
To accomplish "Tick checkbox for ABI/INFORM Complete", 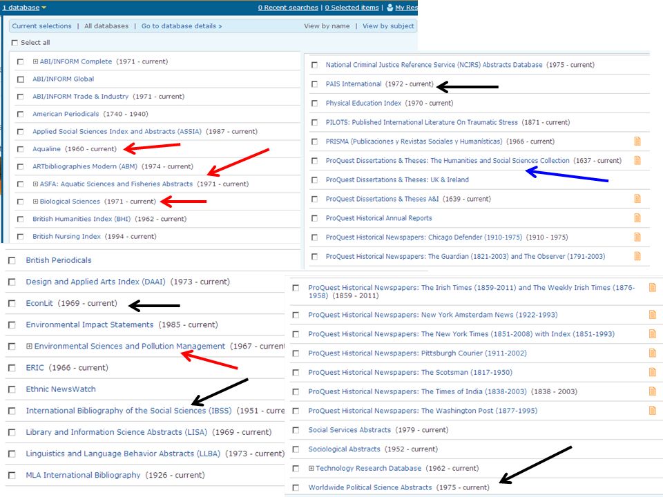I will (x=20, y=61).
